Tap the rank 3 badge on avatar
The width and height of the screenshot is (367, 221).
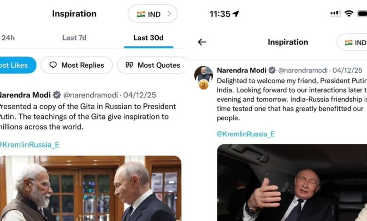(x=204, y=85)
